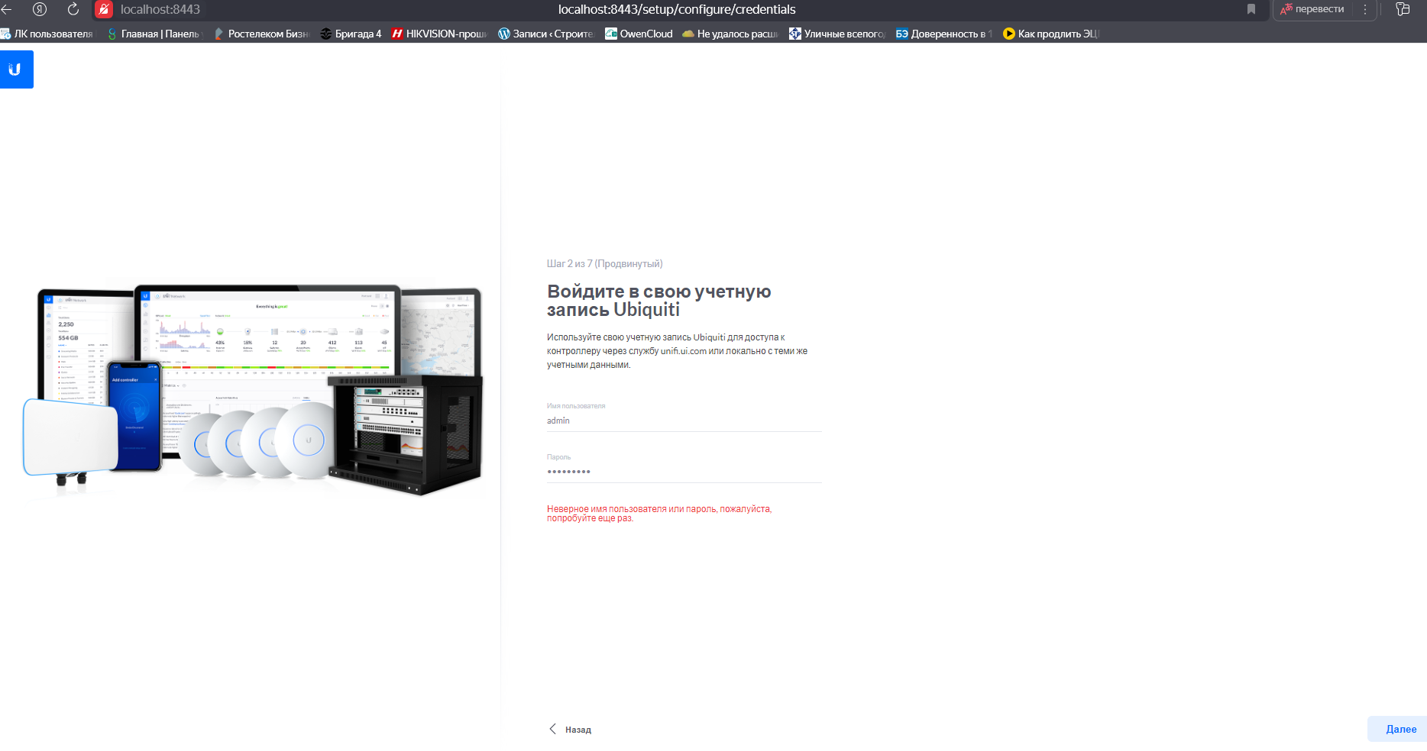Click the localhost:8443 address box
The height and width of the screenshot is (751, 1427).
click(160, 9)
